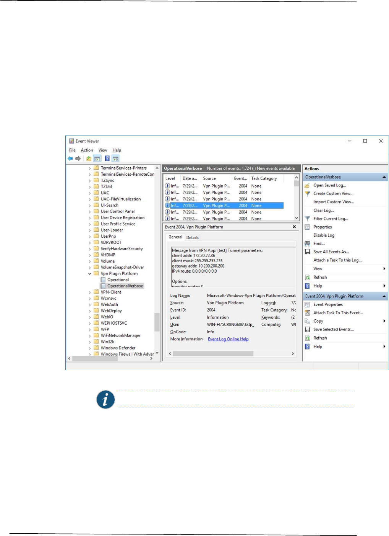The image size is (389, 536).
Task: Select the first event row in list
Action: point(224,186)
